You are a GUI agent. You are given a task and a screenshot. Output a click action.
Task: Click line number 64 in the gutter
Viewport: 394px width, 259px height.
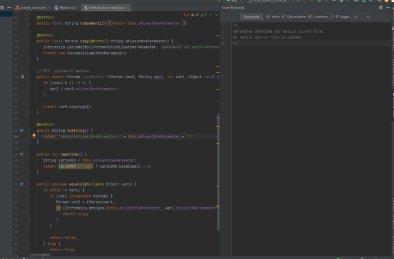coord(16,137)
